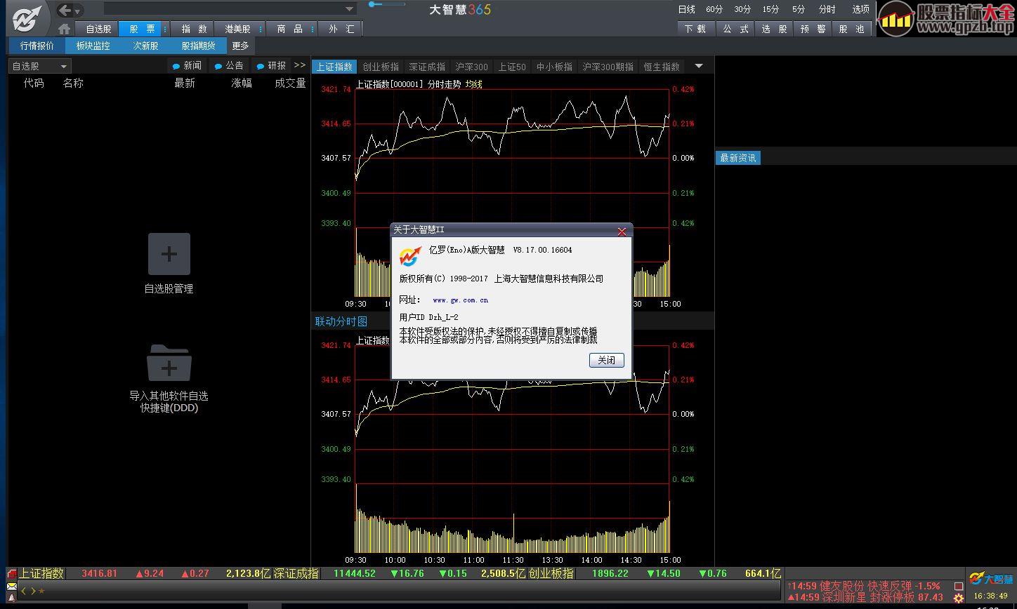Click the alert bell icon in status bar
The width and height of the screenshot is (1017, 609).
pos(11,597)
